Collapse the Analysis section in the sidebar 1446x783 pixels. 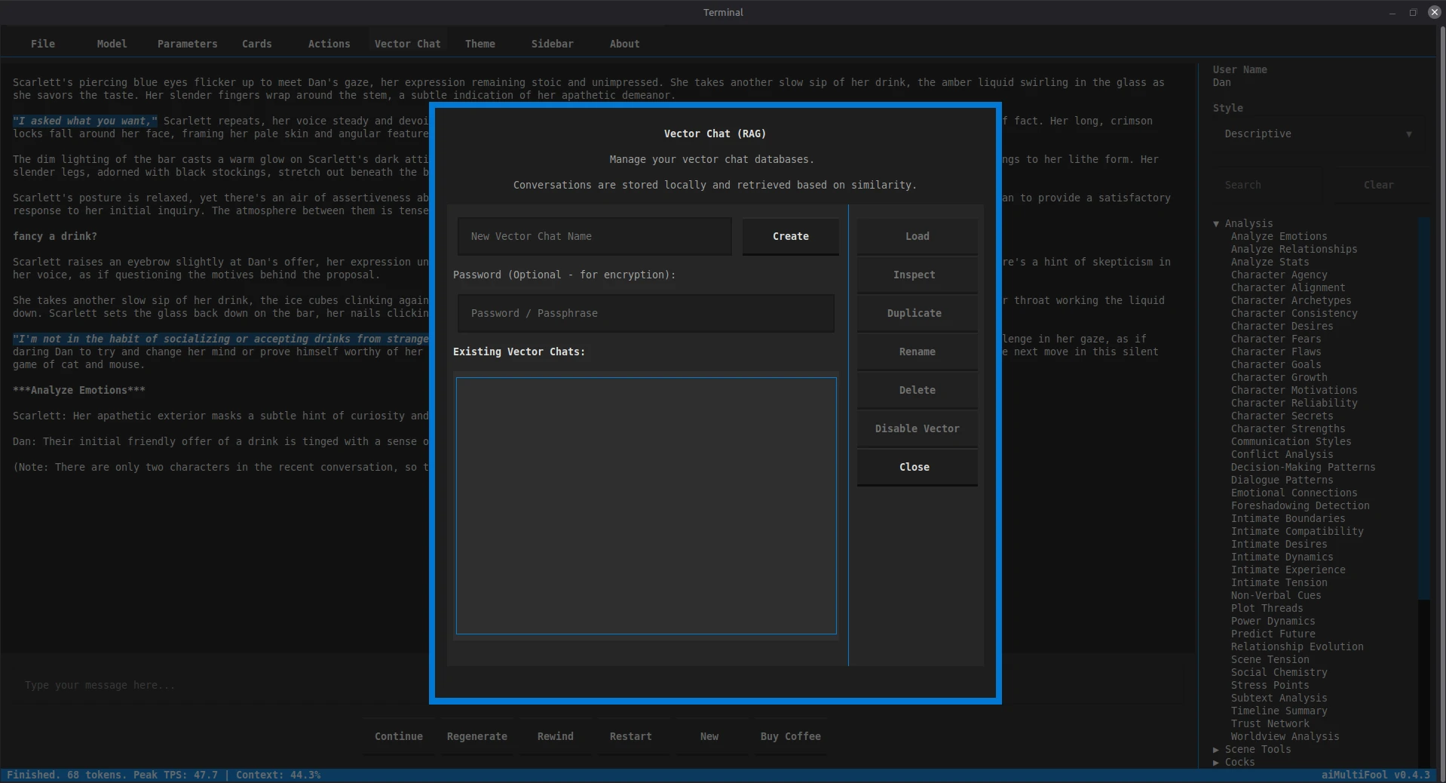pyautogui.click(x=1216, y=223)
